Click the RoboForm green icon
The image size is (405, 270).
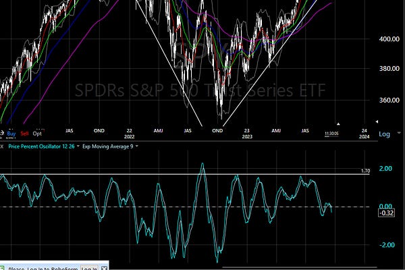[x=2, y=268]
